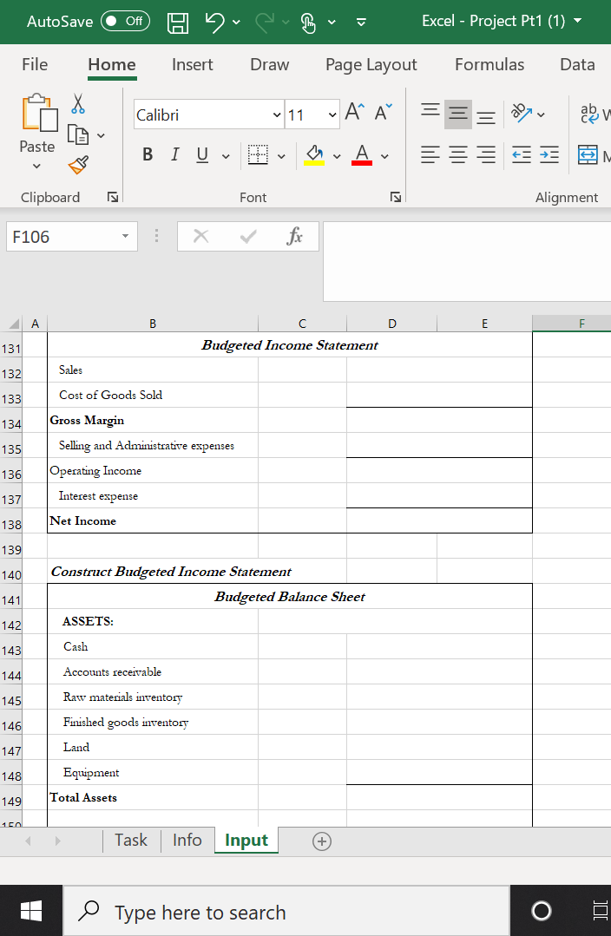Viewport: 611px width, 936px height.
Task: Open the Font Color palette arrow
Action: pyautogui.click(x=384, y=156)
